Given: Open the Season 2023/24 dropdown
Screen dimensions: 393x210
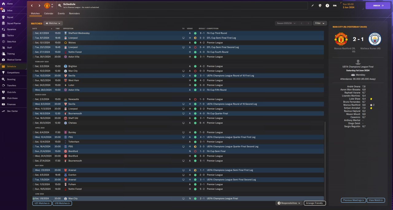Looking at the screenshot, I should pos(286,23).
